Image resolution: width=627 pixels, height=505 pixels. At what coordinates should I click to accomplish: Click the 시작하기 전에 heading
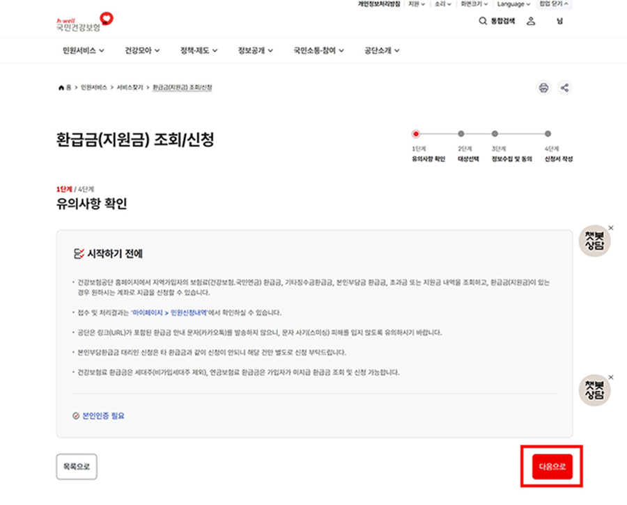[x=115, y=254]
